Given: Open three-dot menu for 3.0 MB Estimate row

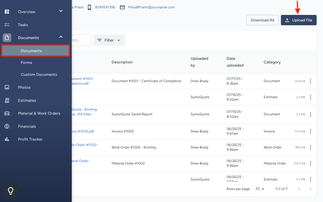Looking at the screenshot, I should 310,180.
